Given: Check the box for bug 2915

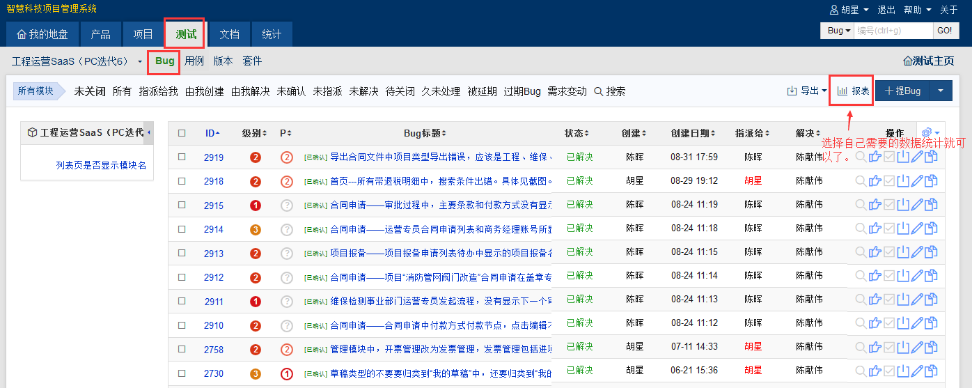Looking at the screenshot, I should pos(182,205).
